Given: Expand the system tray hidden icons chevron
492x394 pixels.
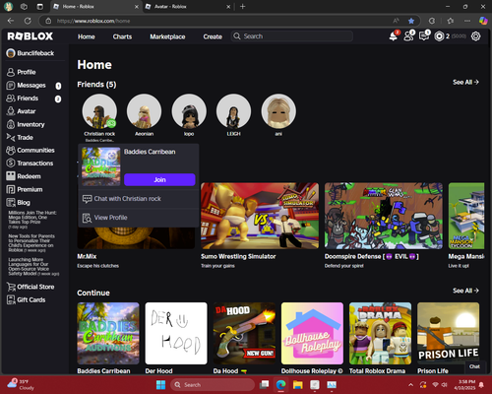Looking at the screenshot, I should tap(410, 385).
